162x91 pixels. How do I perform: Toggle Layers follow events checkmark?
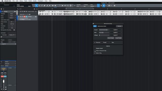pos(15,20)
